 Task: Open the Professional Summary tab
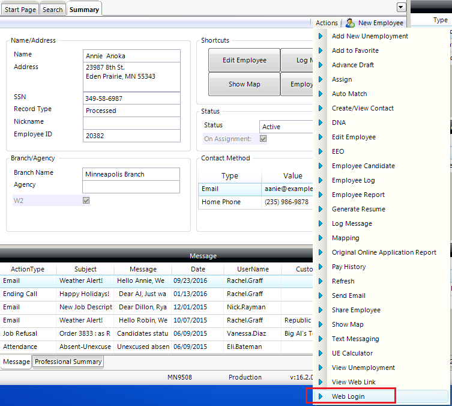68,362
